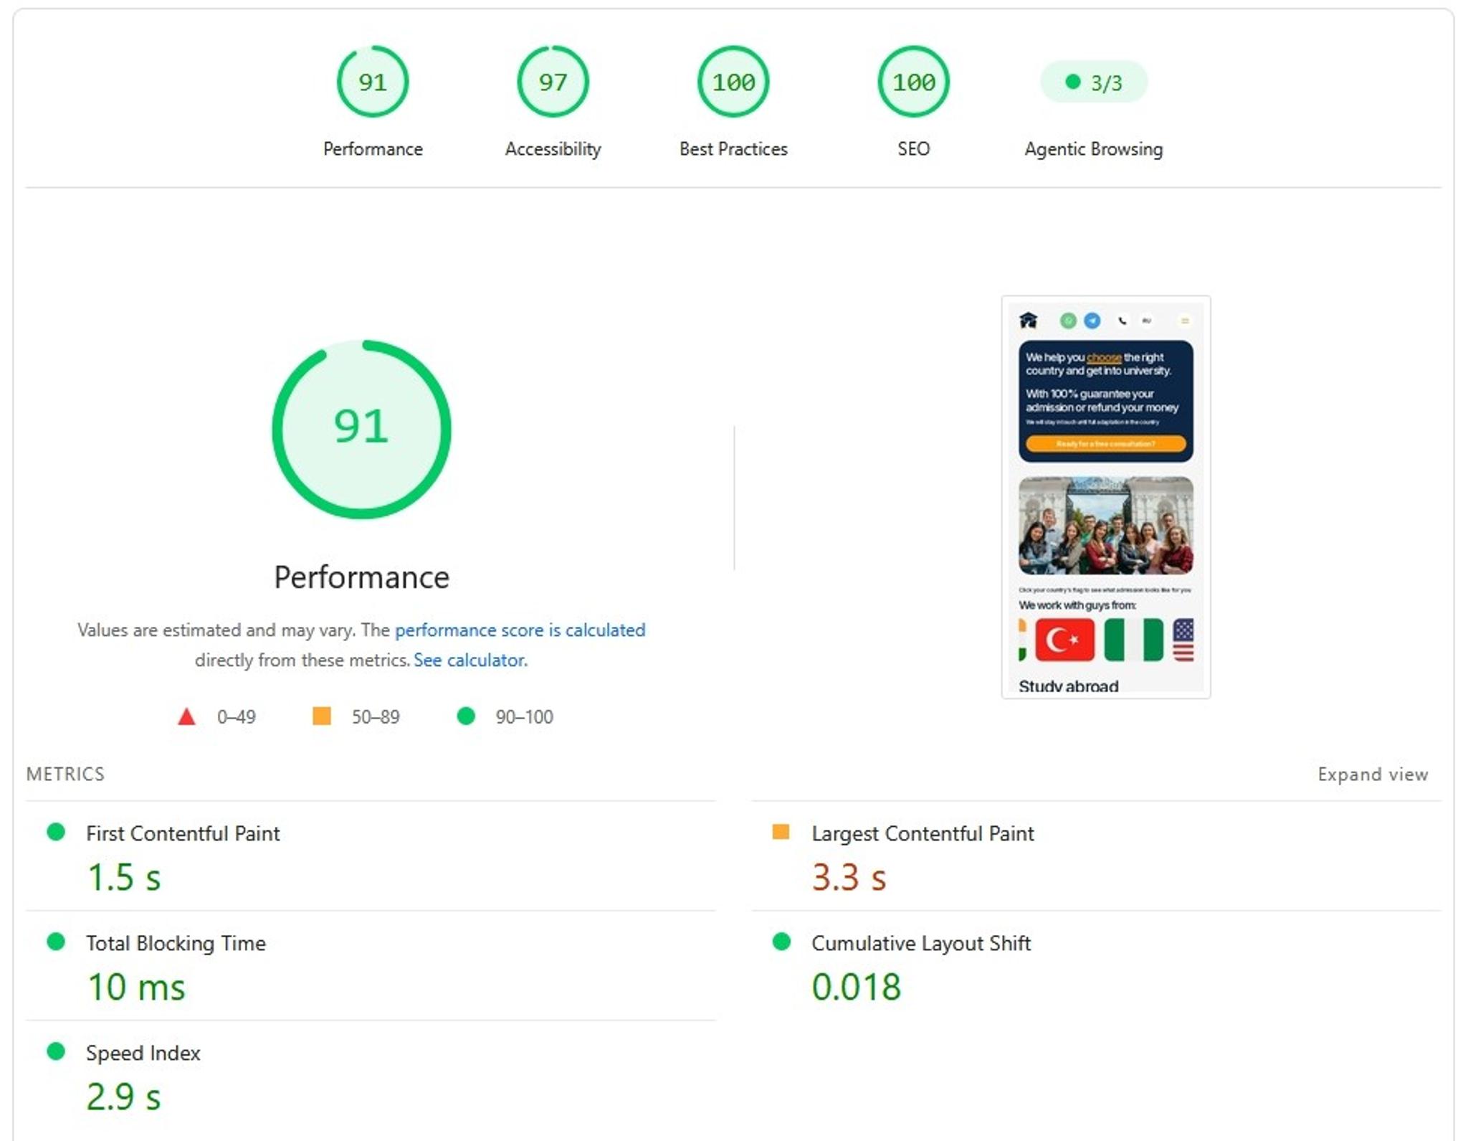Click the Best Practices label text
1468x1141 pixels.
(733, 149)
